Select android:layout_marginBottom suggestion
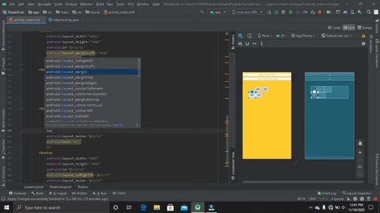 pyautogui.click(x=91, y=100)
